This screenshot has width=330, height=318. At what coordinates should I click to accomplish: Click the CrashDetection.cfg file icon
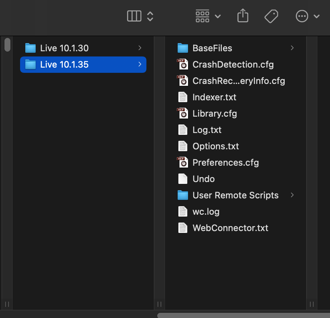pyautogui.click(x=183, y=65)
